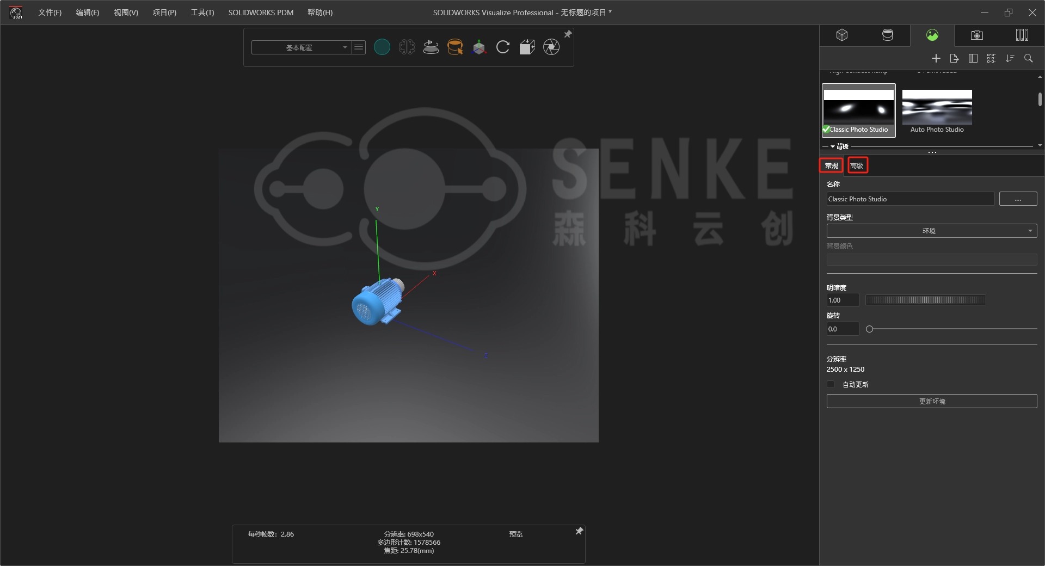Switch palette to grid view icon
The width and height of the screenshot is (1045, 566).
(x=991, y=58)
